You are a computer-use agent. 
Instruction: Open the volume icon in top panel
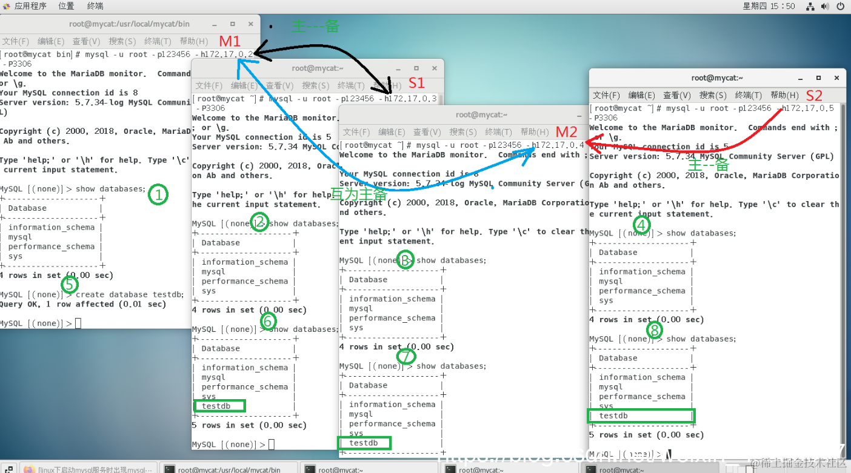826,6
